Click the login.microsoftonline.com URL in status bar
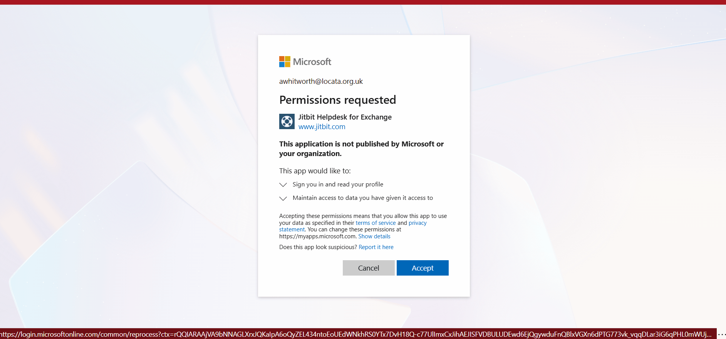The image size is (726, 339). pos(356,334)
